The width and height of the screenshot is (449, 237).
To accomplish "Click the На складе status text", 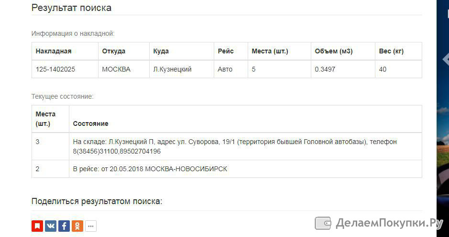I will [x=235, y=146].
